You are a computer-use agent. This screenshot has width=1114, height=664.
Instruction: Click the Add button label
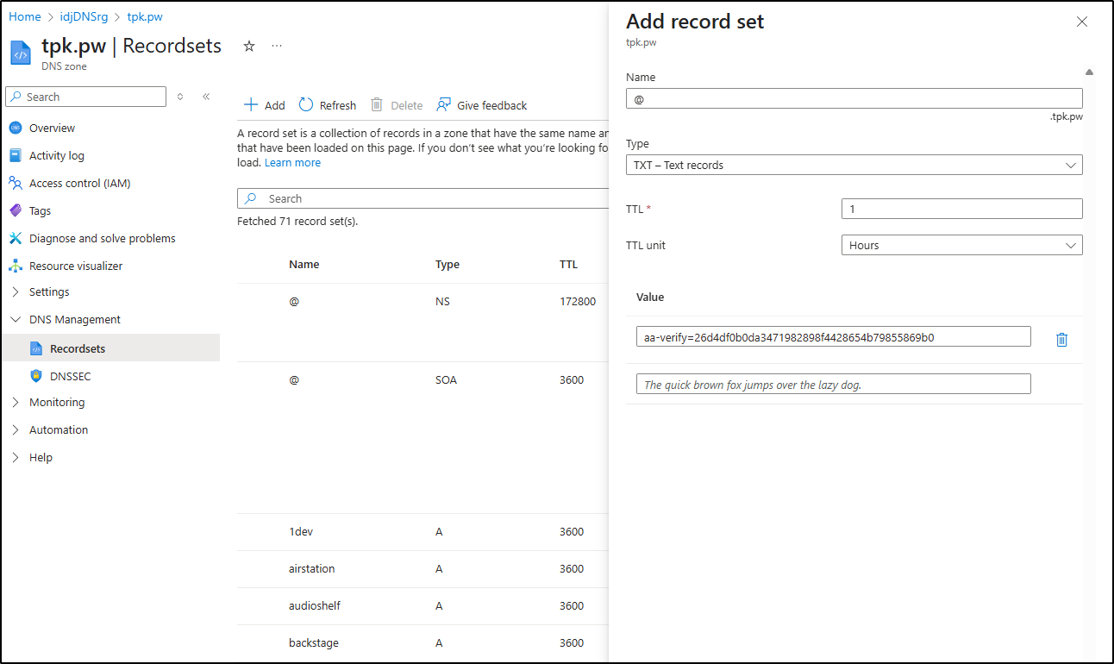pos(274,105)
